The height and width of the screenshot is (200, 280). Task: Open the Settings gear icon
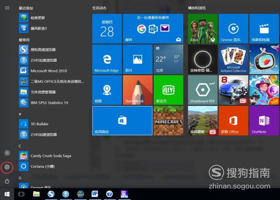point(7,167)
